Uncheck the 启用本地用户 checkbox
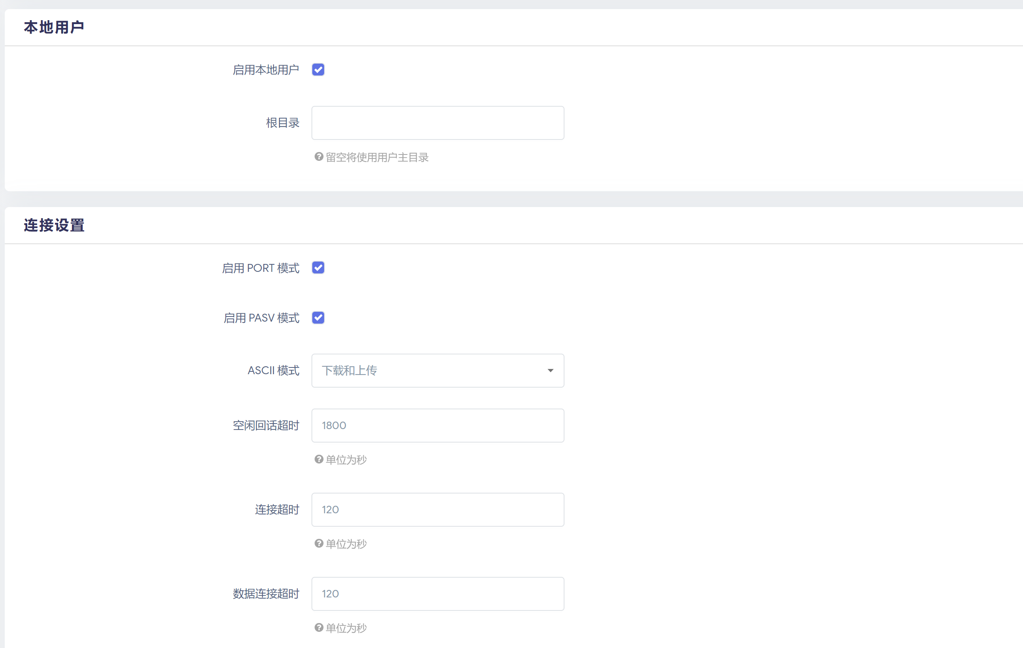Screen dimensions: 1023x648 tap(318, 70)
